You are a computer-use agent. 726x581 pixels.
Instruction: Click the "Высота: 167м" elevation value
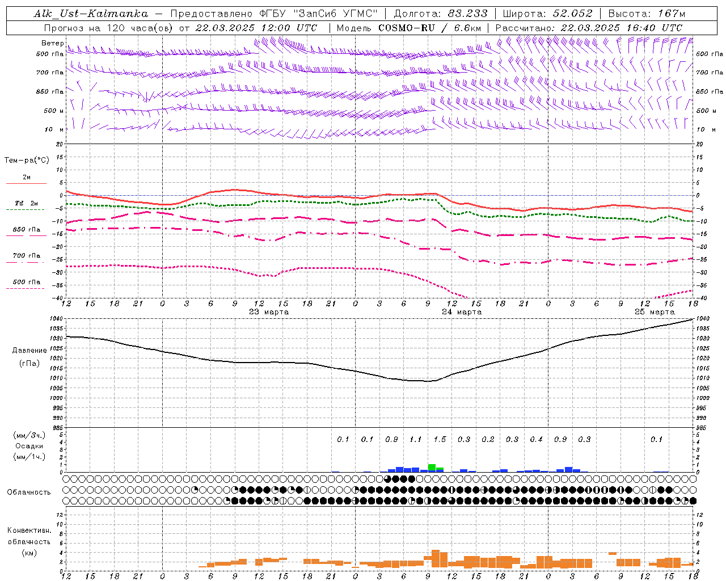(x=647, y=14)
